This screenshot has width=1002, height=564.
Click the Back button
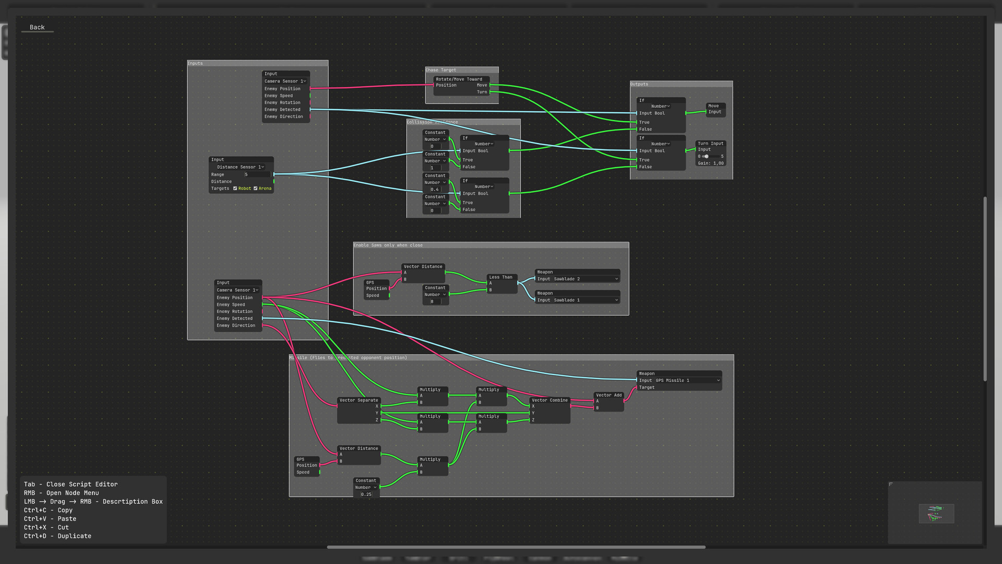point(37,27)
